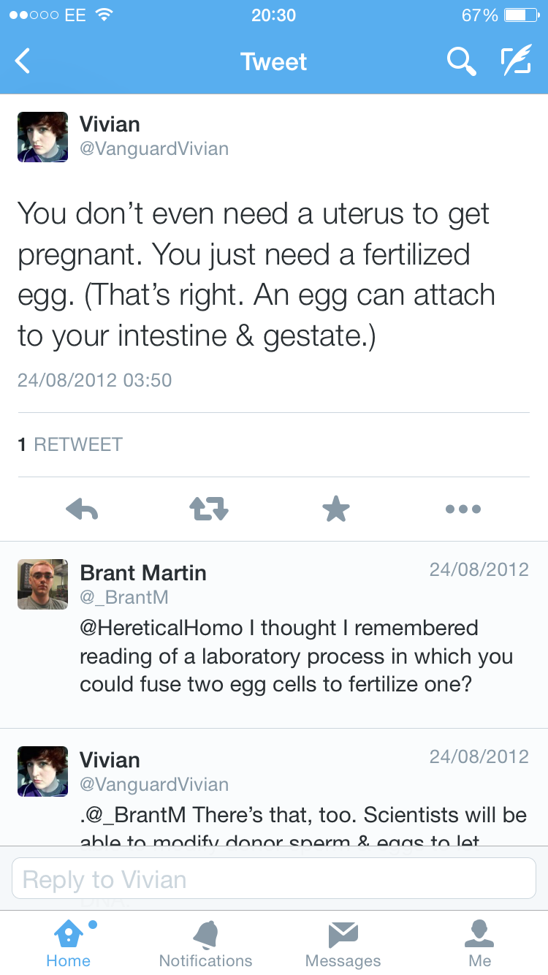The image size is (548, 975).
Task: Retweet Vivian's tweet
Action: coord(209,509)
